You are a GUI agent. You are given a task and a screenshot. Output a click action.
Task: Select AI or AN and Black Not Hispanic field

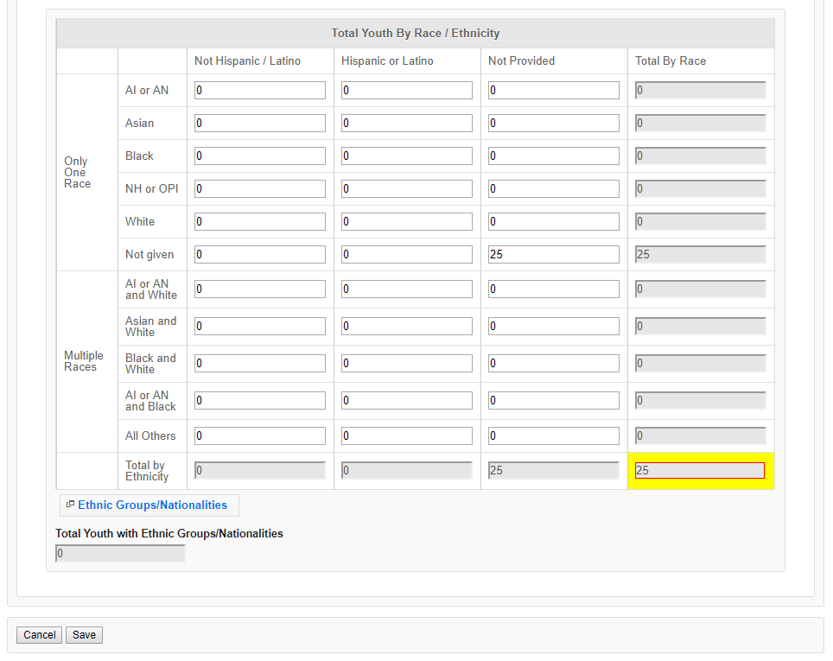[x=259, y=401]
